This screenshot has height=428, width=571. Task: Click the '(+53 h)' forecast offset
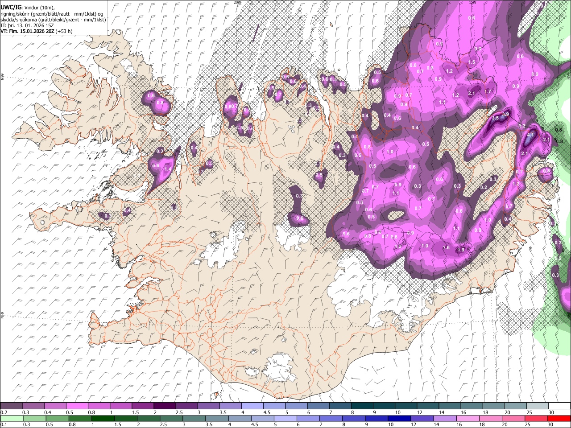tap(65, 31)
